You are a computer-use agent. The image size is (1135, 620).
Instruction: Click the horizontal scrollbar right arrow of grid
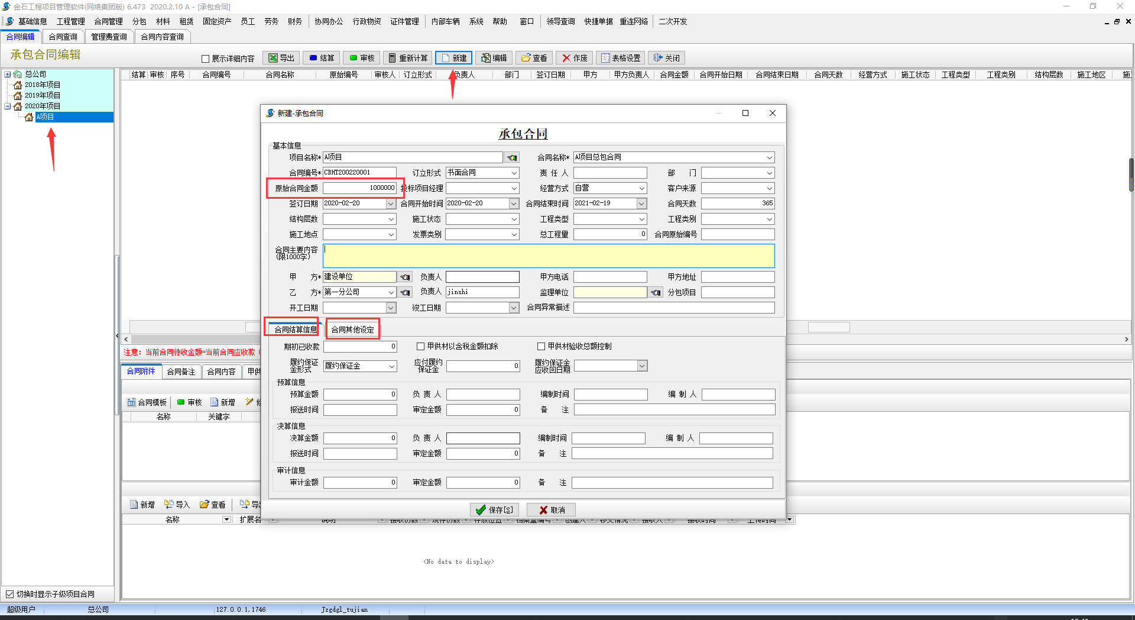click(x=1126, y=339)
